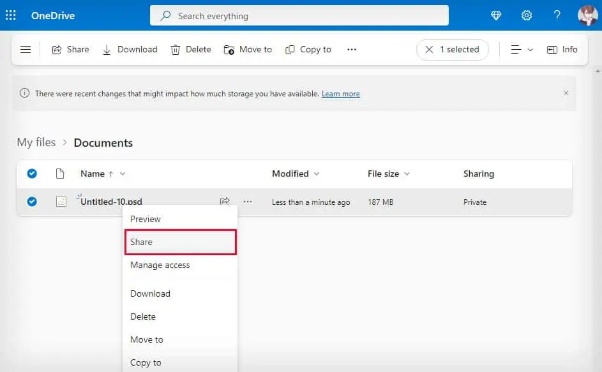Open OneDrive settings gear
The height and width of the screenshot is (372, 602).
click(x=527, y=15)
